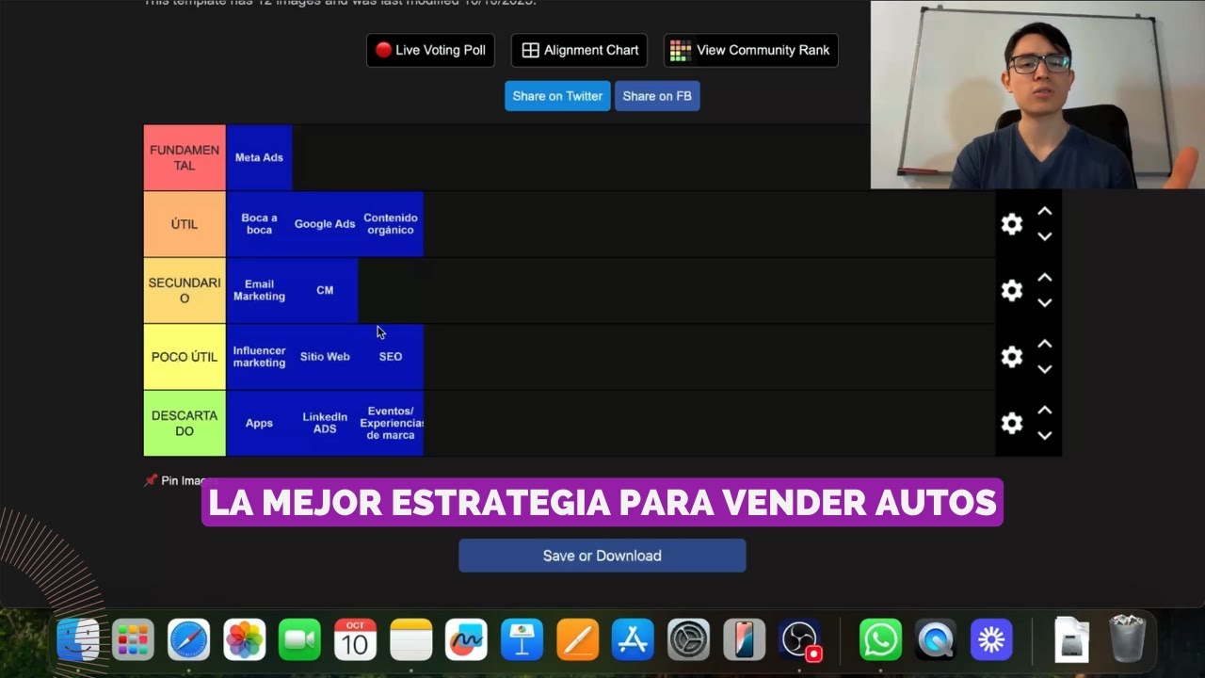Select the green DESCARTADO tier label
This screenshot has width=1205, height=678.
pyautogui.click(x=185, y=423)
